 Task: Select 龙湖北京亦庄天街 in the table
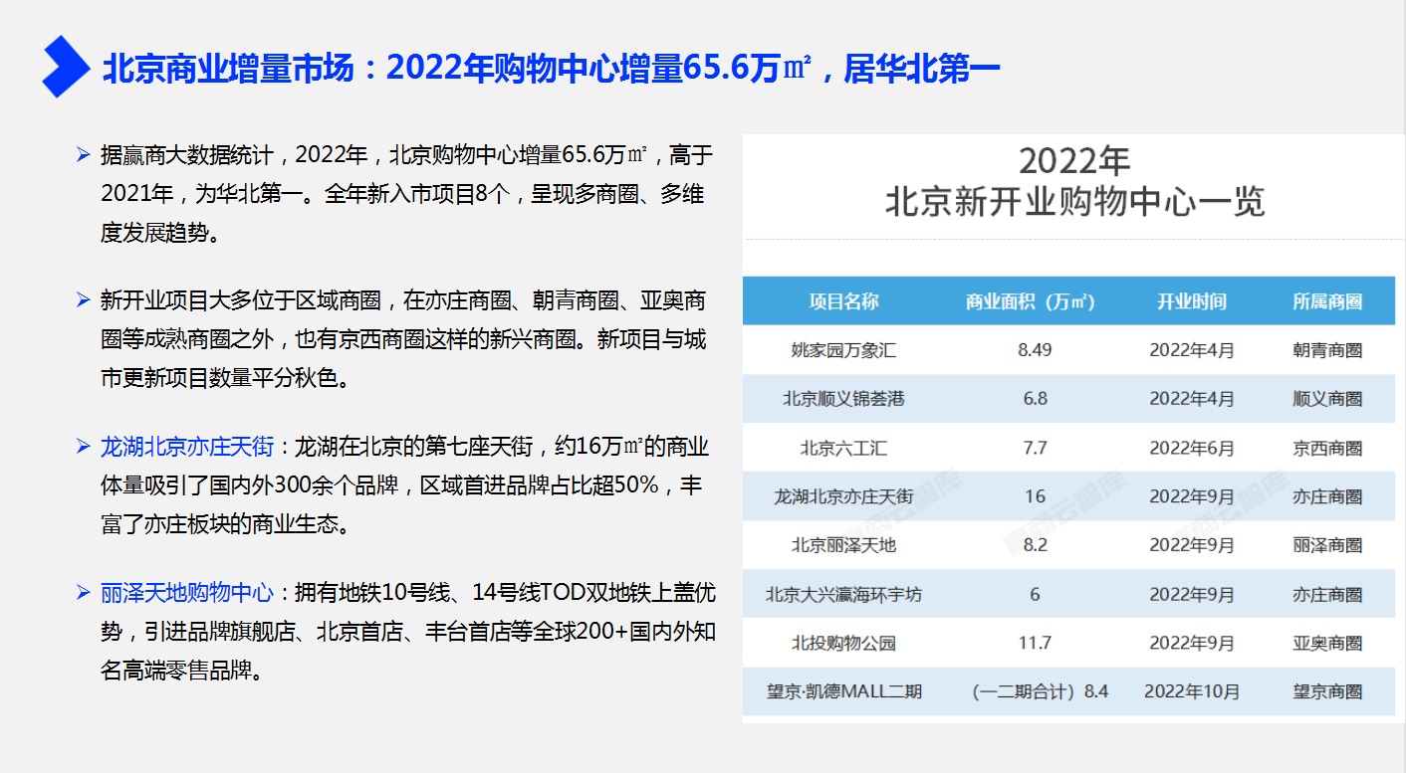pos(843,496)
